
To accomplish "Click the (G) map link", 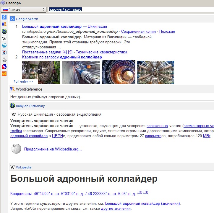I will point(140,192).
